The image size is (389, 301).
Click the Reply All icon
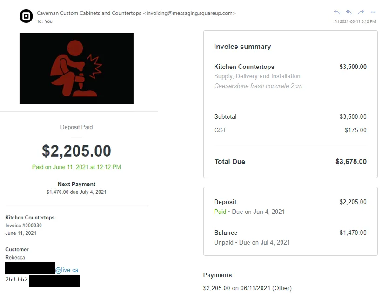point(349,12)
